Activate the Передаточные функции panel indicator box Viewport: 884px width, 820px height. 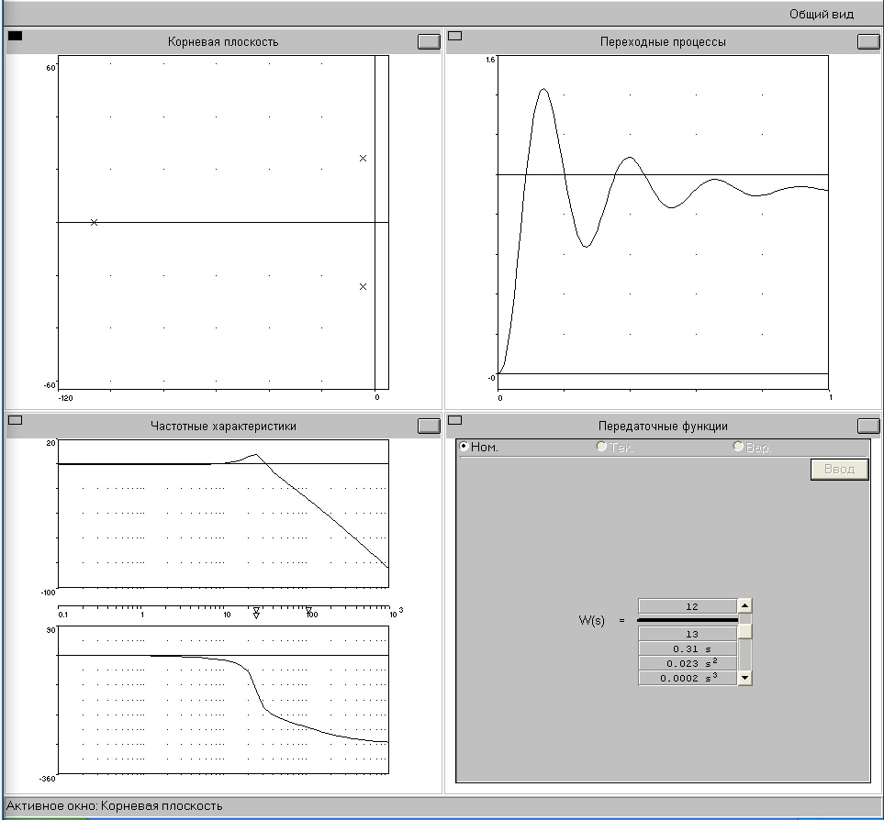455,420
